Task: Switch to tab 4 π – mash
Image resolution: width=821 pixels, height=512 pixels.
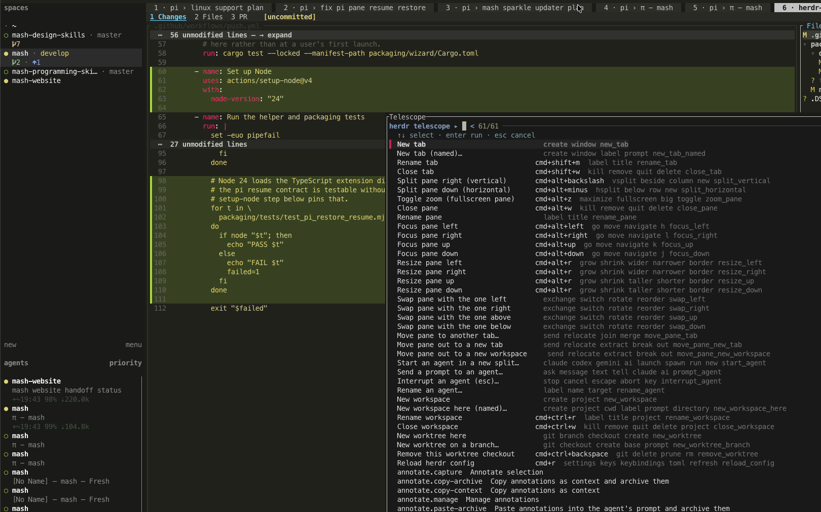Action: [x=638, y=8]
